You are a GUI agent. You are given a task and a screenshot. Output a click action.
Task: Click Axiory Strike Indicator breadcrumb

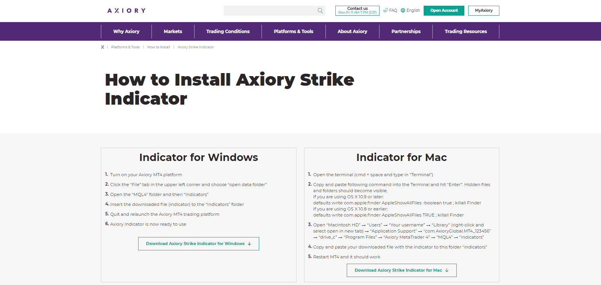[x=196, y=47]
